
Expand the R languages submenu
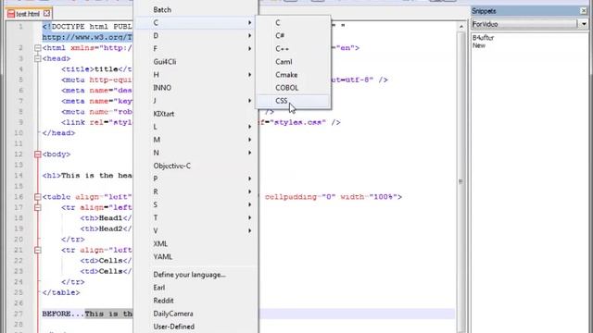point(196,191)
